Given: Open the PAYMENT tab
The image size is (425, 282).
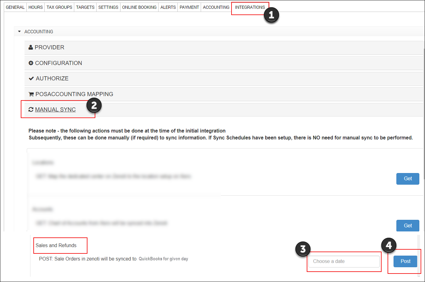Looking at the screenshot, I should click(189, 7).
